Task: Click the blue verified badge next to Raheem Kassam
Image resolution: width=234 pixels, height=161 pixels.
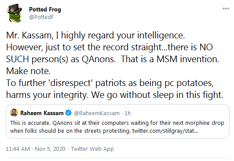Action: tap(69, 113)
